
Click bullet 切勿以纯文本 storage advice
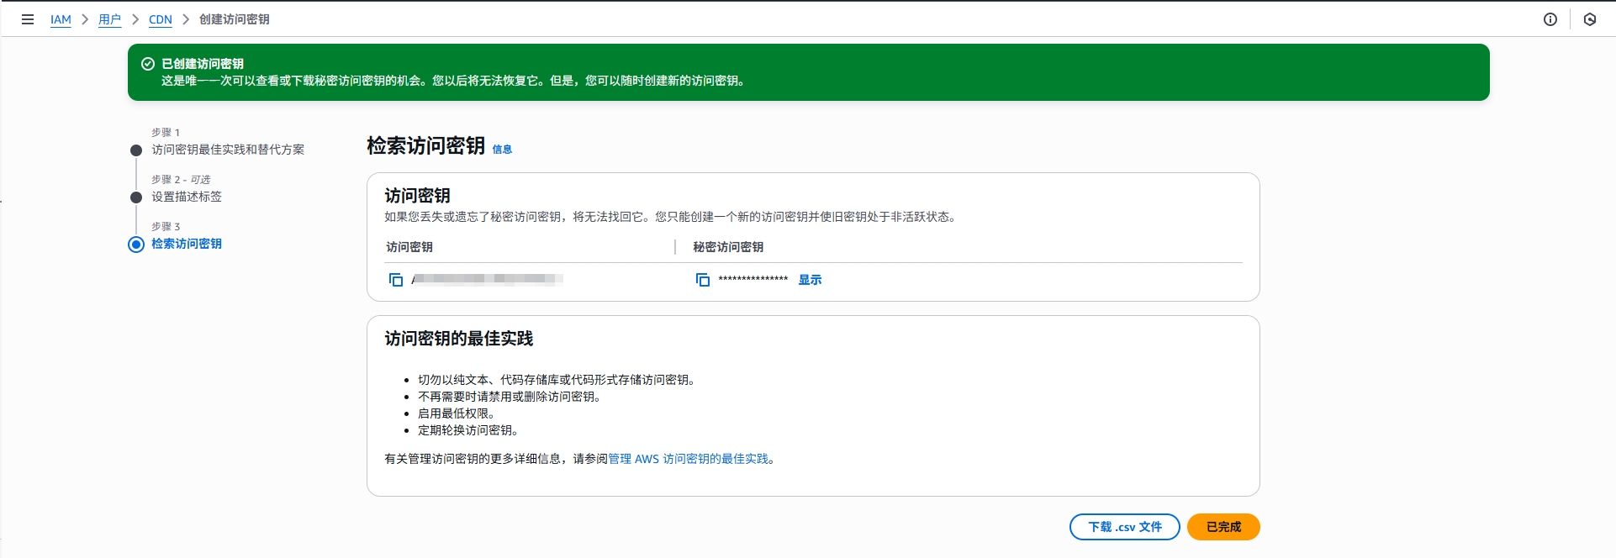coord(556,380)
